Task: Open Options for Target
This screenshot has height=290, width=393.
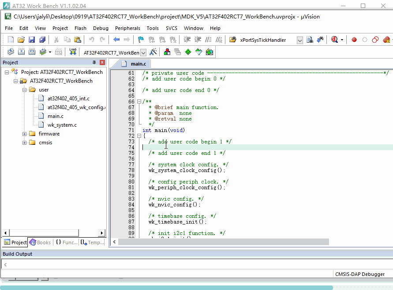Action: click(153, 52)
